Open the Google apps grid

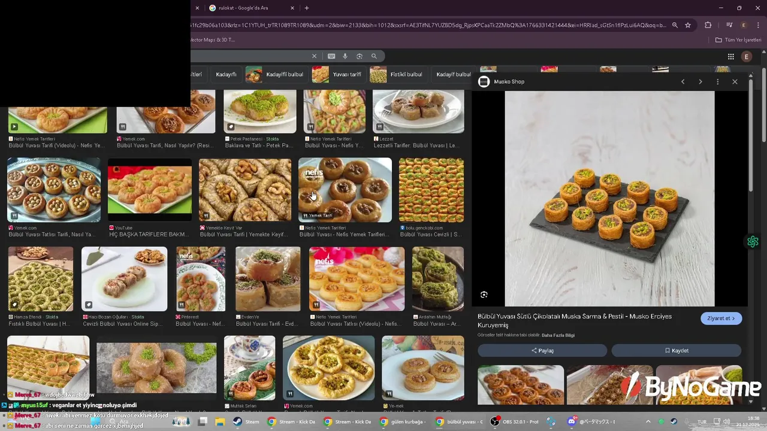[x=731, y=56]
